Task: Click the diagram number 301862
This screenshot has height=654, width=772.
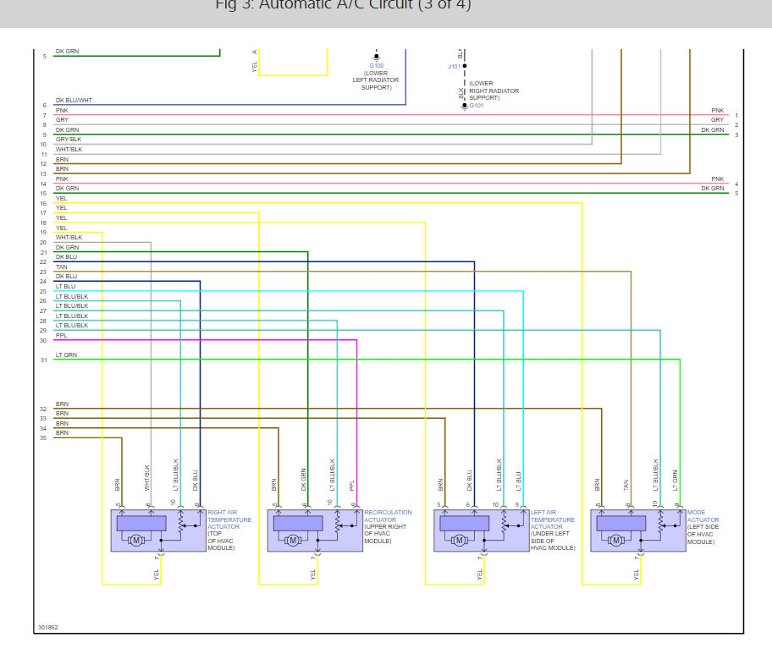Action: (x=47, y=628)
